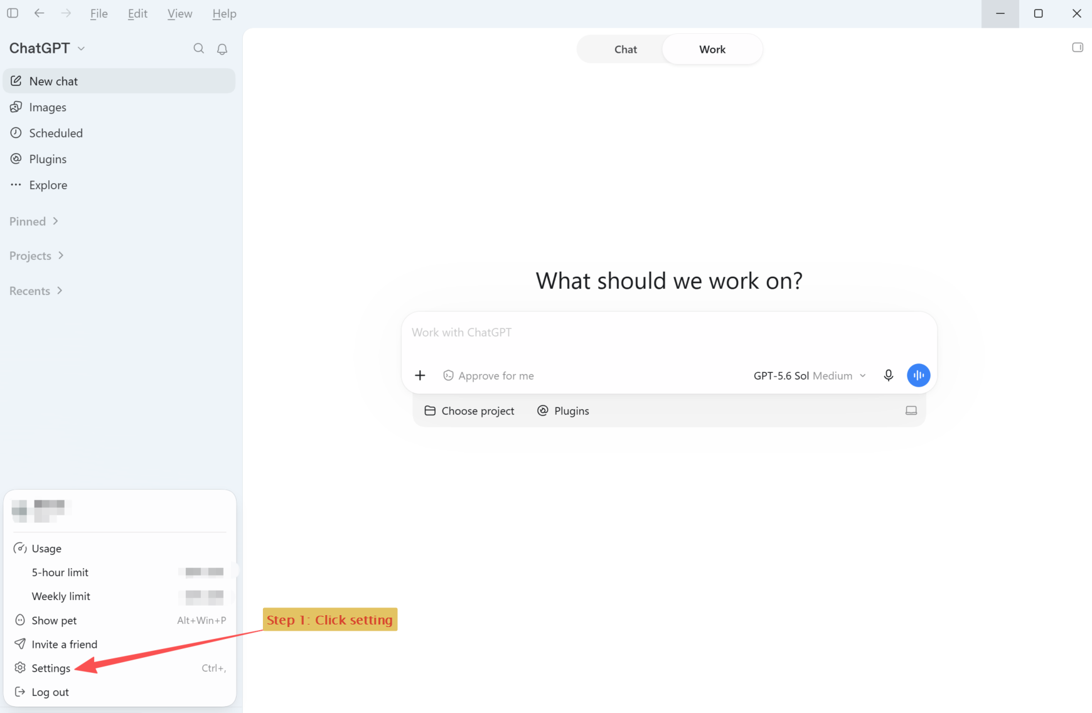Open Settings from account menu
This screenshot has height=713, width=1092.
click(x=119, y=668)
